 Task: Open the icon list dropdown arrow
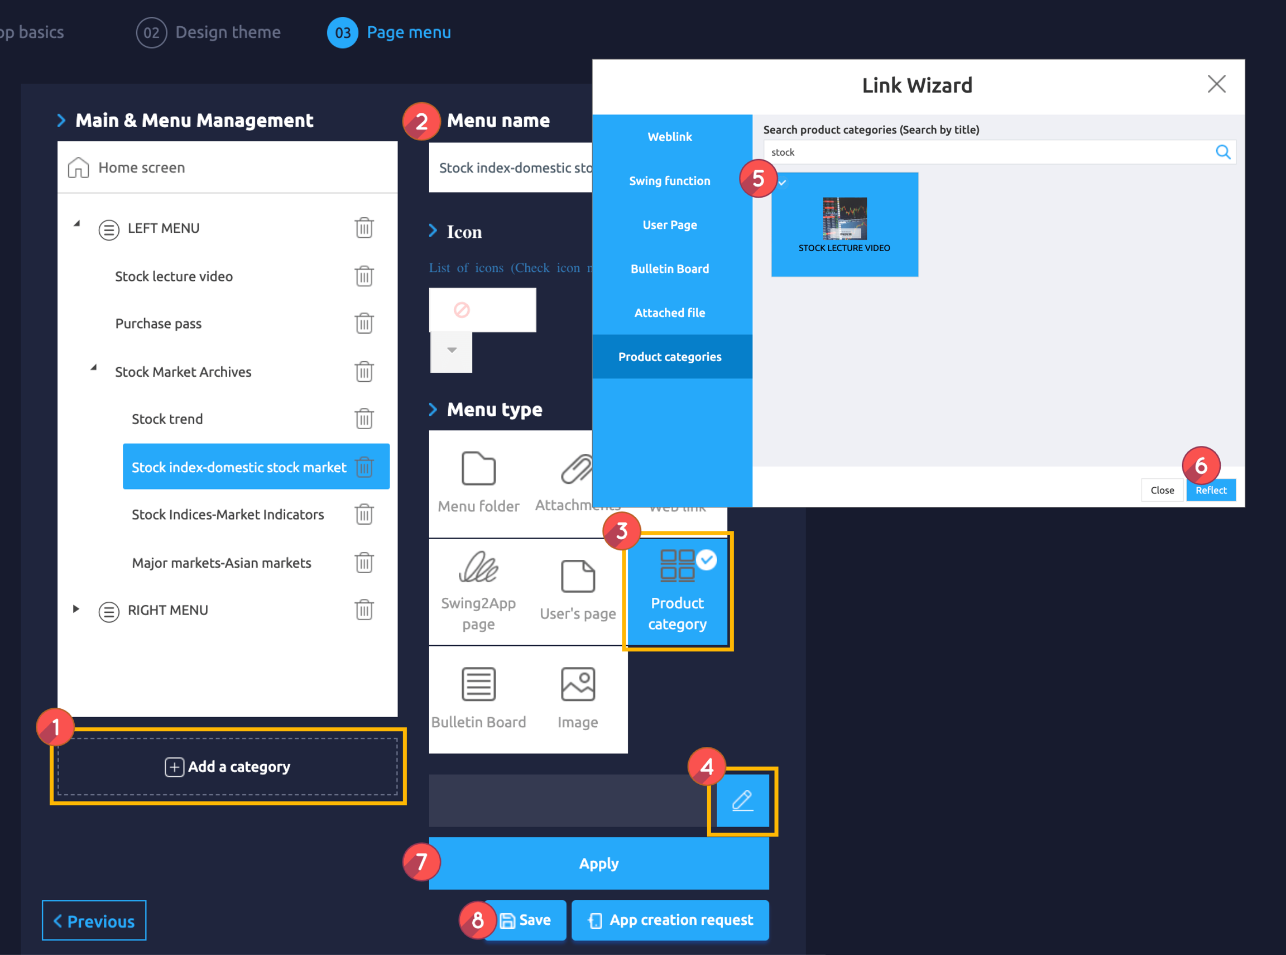[452, 351]
